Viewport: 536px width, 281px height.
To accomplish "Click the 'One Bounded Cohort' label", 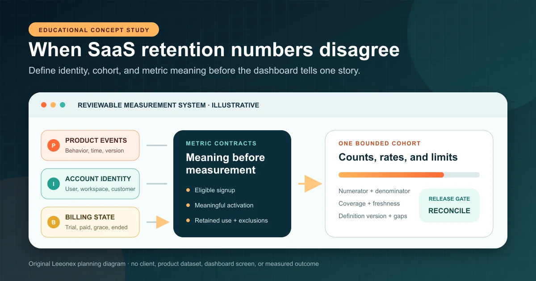I will click(380, 144).
